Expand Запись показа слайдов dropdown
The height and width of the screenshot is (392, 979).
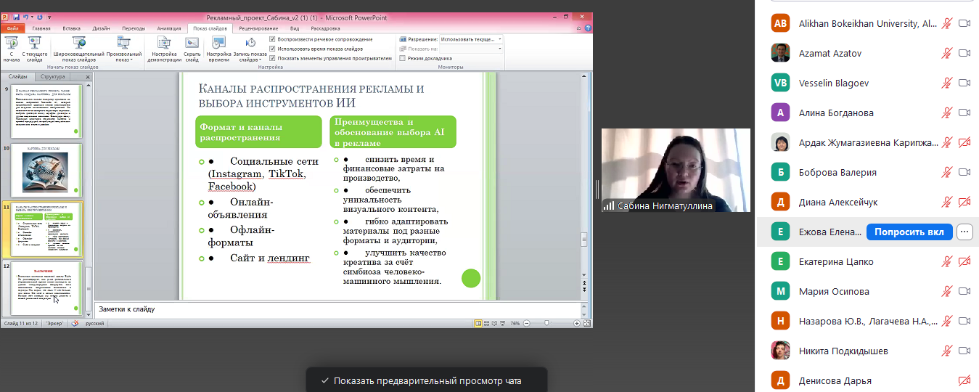pos(250,60)
